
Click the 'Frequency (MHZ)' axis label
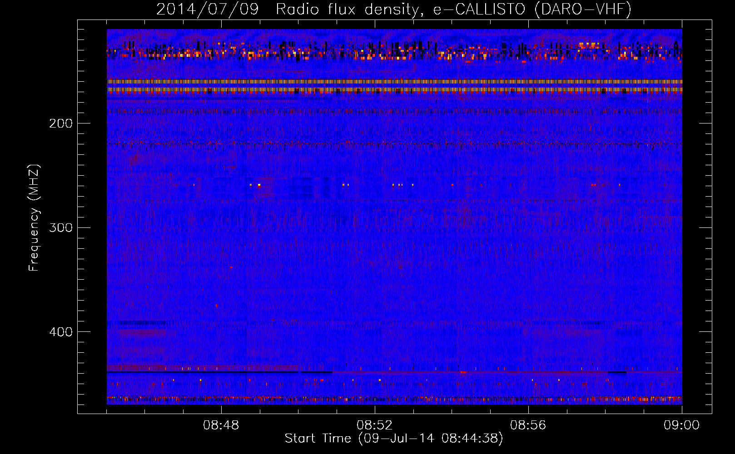pos(34,218)
